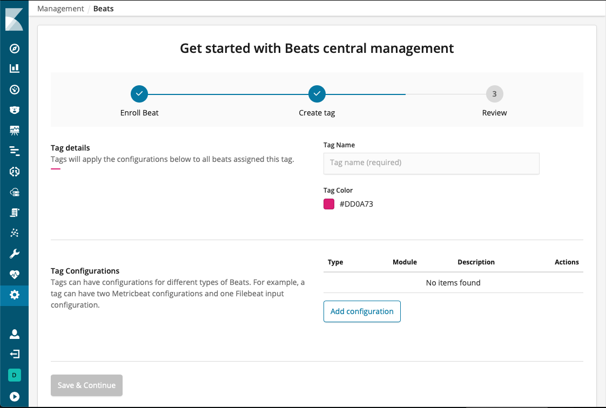This screenshot has height=408, width=606.
Task: Click the Add configuration button
Action: pyautogui.click(x=362, y=311)
